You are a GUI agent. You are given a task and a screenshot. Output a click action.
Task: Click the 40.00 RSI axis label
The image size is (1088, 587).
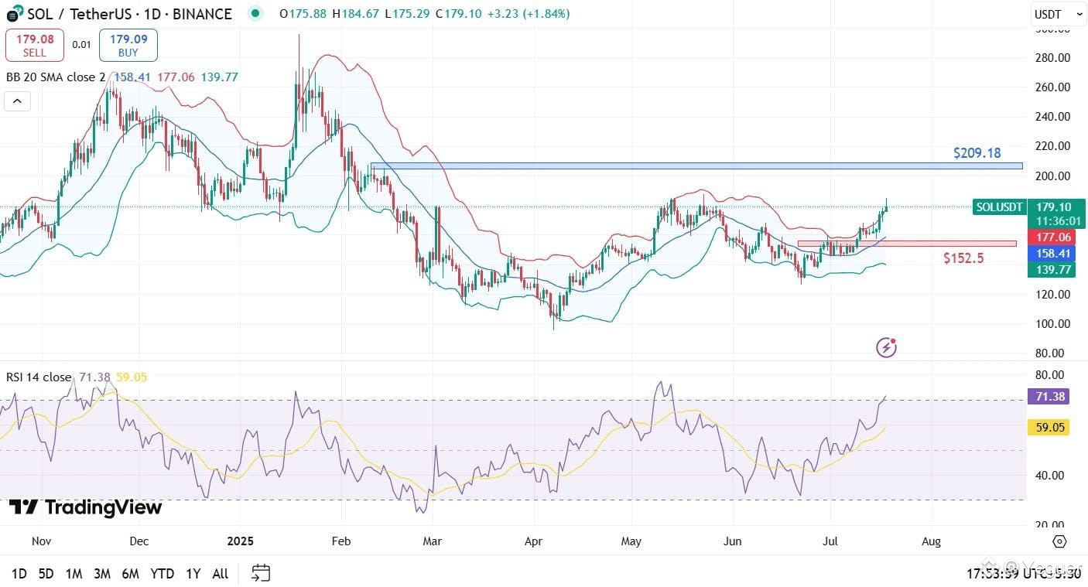[1049, 476]
